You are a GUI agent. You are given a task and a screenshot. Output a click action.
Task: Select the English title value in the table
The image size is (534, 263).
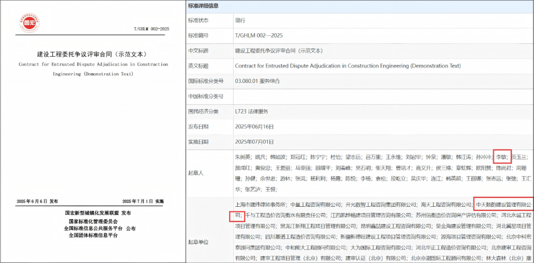point(348,66)
